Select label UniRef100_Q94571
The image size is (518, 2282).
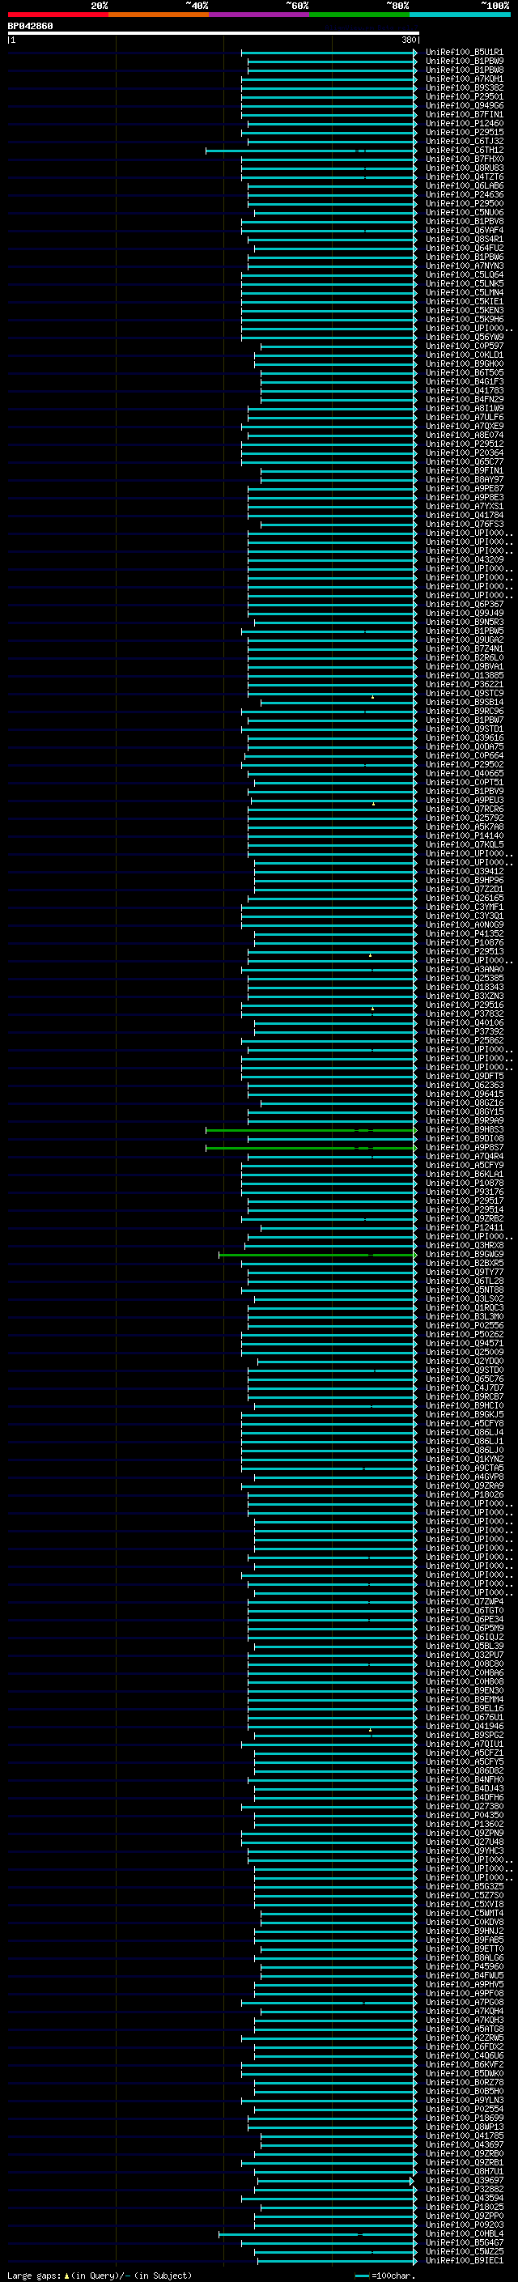[x=464, y=1343]
